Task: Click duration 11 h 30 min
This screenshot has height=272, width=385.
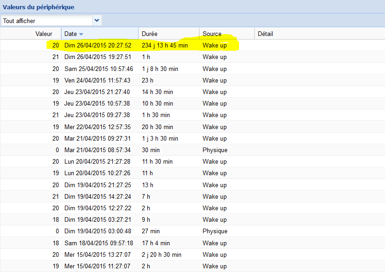Action: 157,162
